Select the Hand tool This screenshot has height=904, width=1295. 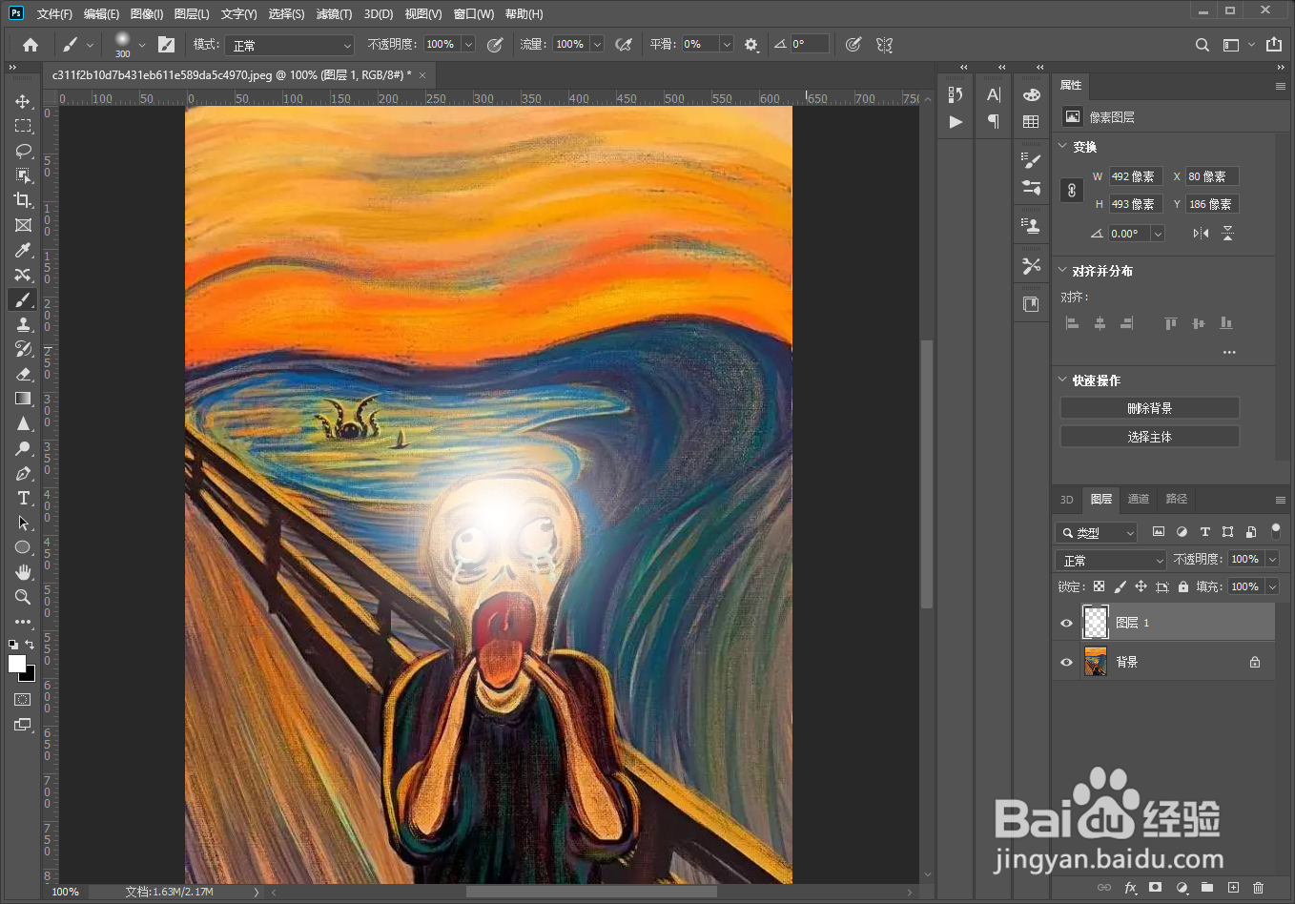tap(23, 572)
